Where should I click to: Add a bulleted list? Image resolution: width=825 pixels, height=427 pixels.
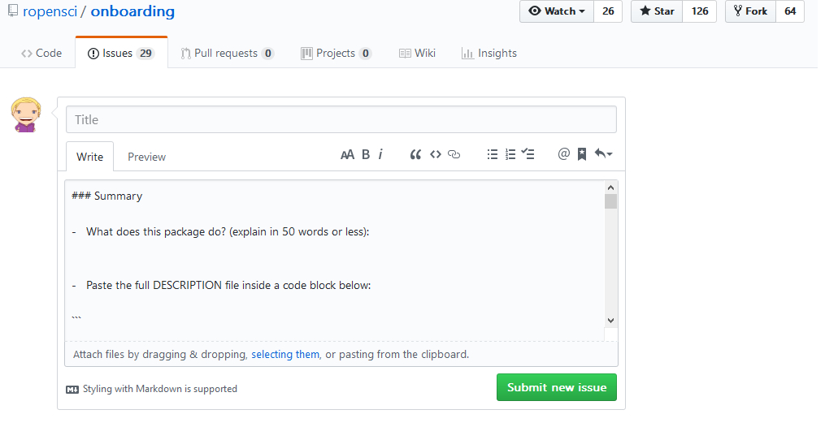point(493,154)
